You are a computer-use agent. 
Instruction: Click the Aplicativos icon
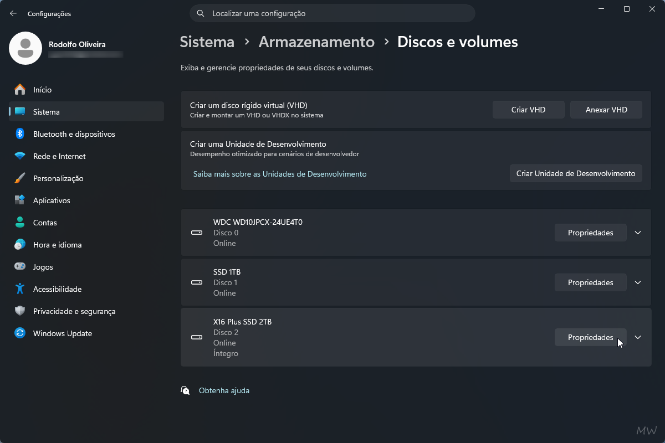(20, 200)
